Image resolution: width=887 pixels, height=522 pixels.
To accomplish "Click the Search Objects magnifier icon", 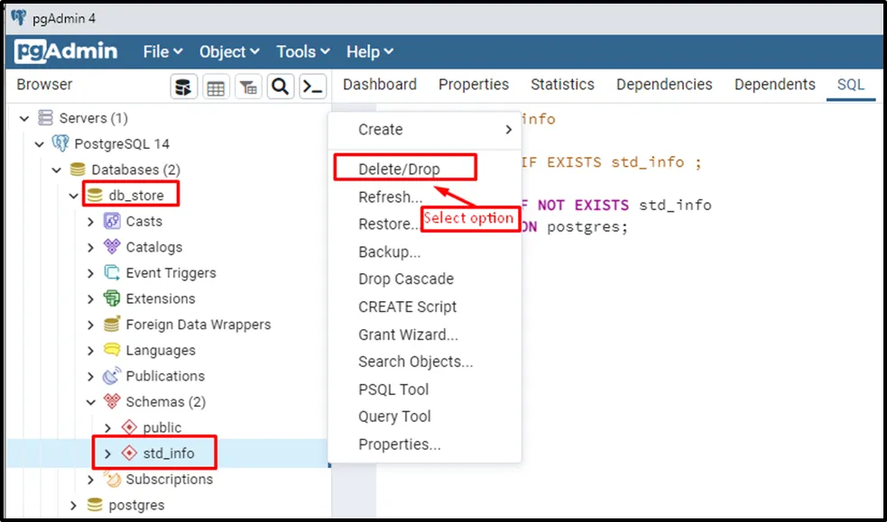I will [x=281, y=87].
